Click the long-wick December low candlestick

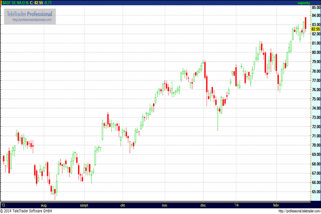pyautogui.click(x=218, y=118)
